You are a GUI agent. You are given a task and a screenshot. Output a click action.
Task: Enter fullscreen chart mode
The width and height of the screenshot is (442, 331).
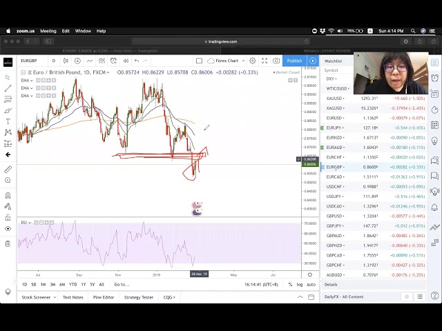pos(265,61)
